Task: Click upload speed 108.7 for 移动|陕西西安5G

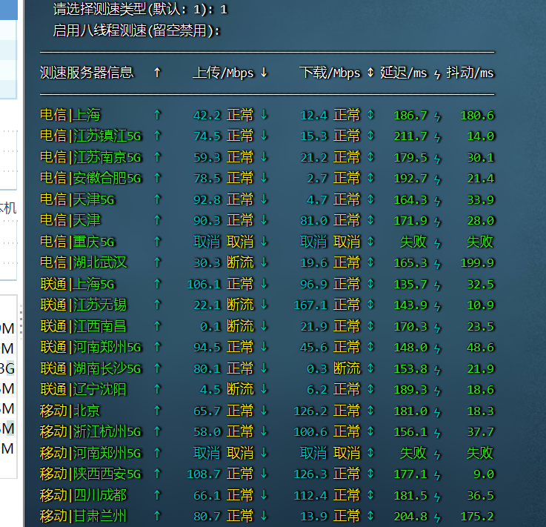Action: tap(207, 474)
